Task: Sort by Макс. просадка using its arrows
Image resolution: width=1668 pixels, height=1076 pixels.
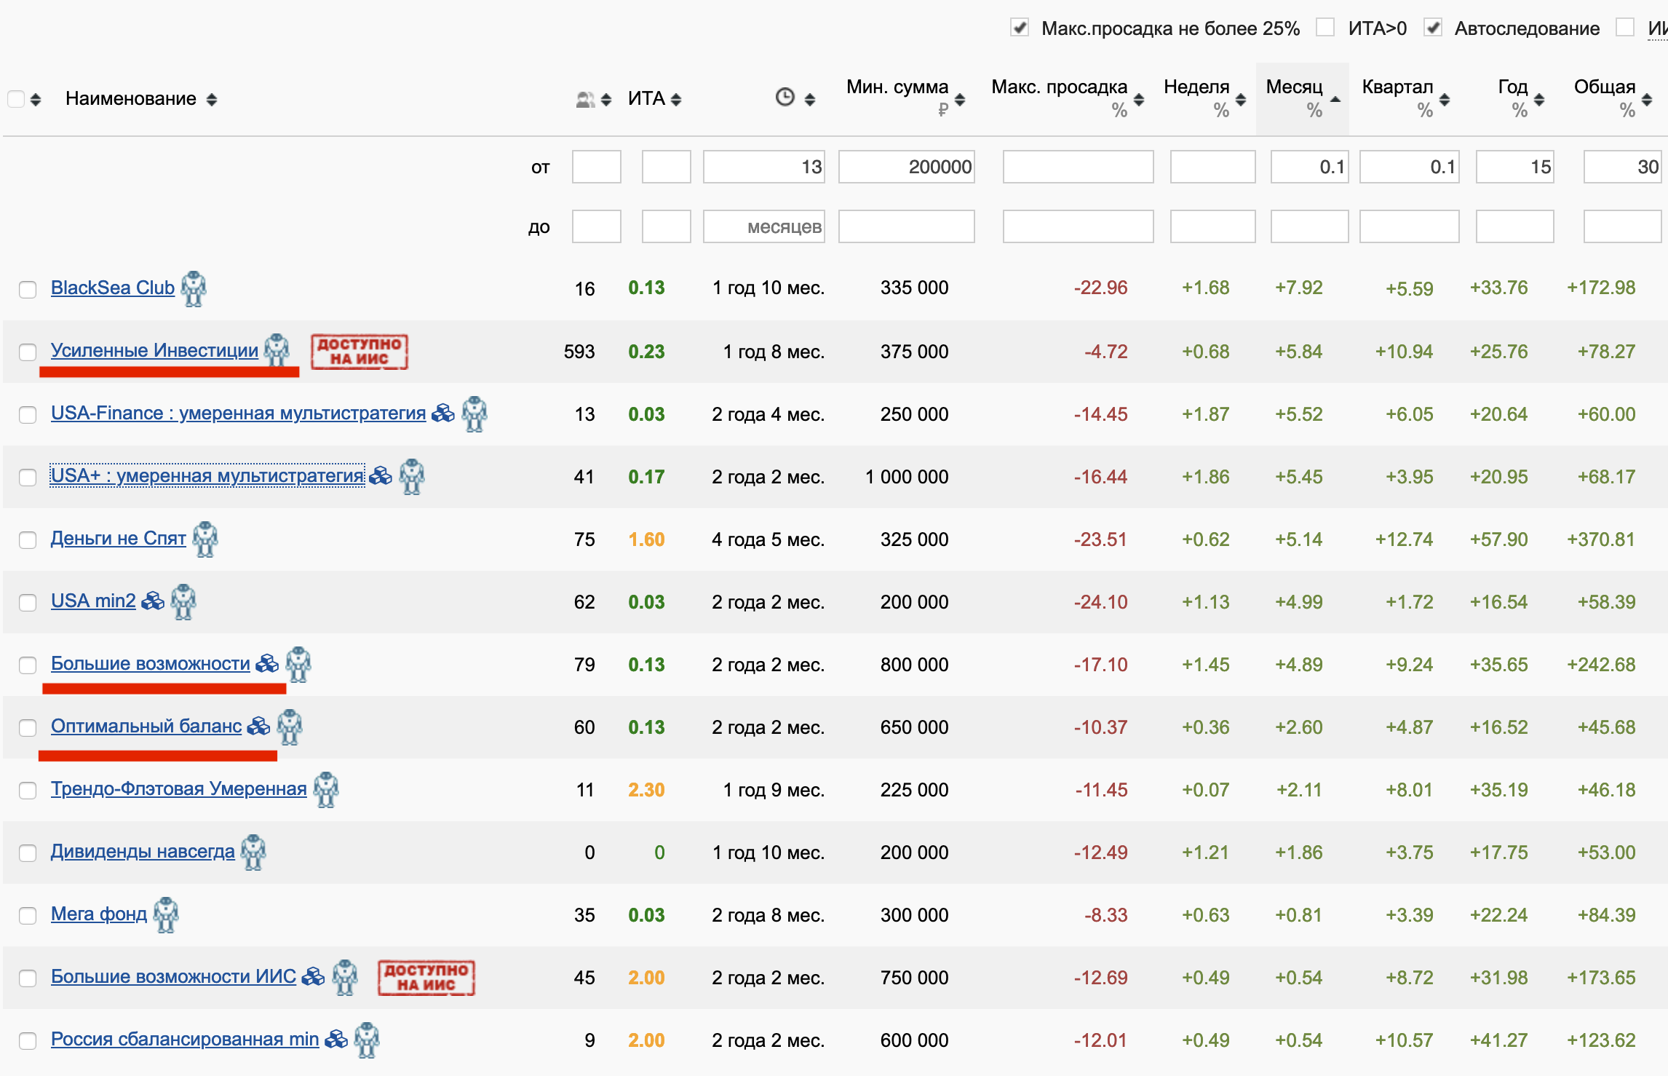Action: point(1139,100)
